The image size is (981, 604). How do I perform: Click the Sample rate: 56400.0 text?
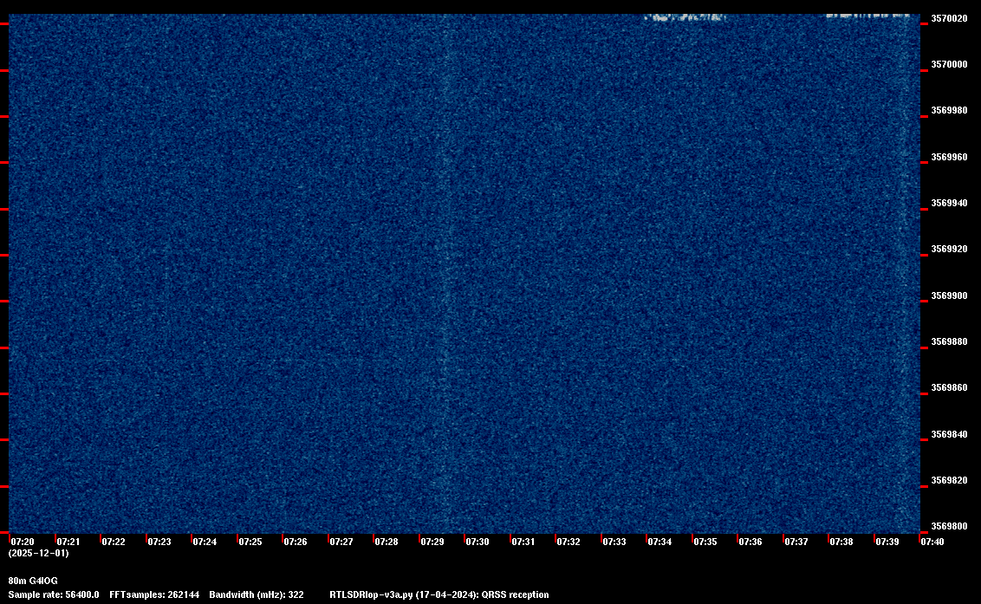tap(54, 594)
